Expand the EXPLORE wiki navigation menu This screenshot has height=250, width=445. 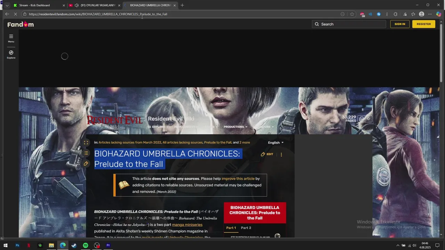click(x=158, y=127)
